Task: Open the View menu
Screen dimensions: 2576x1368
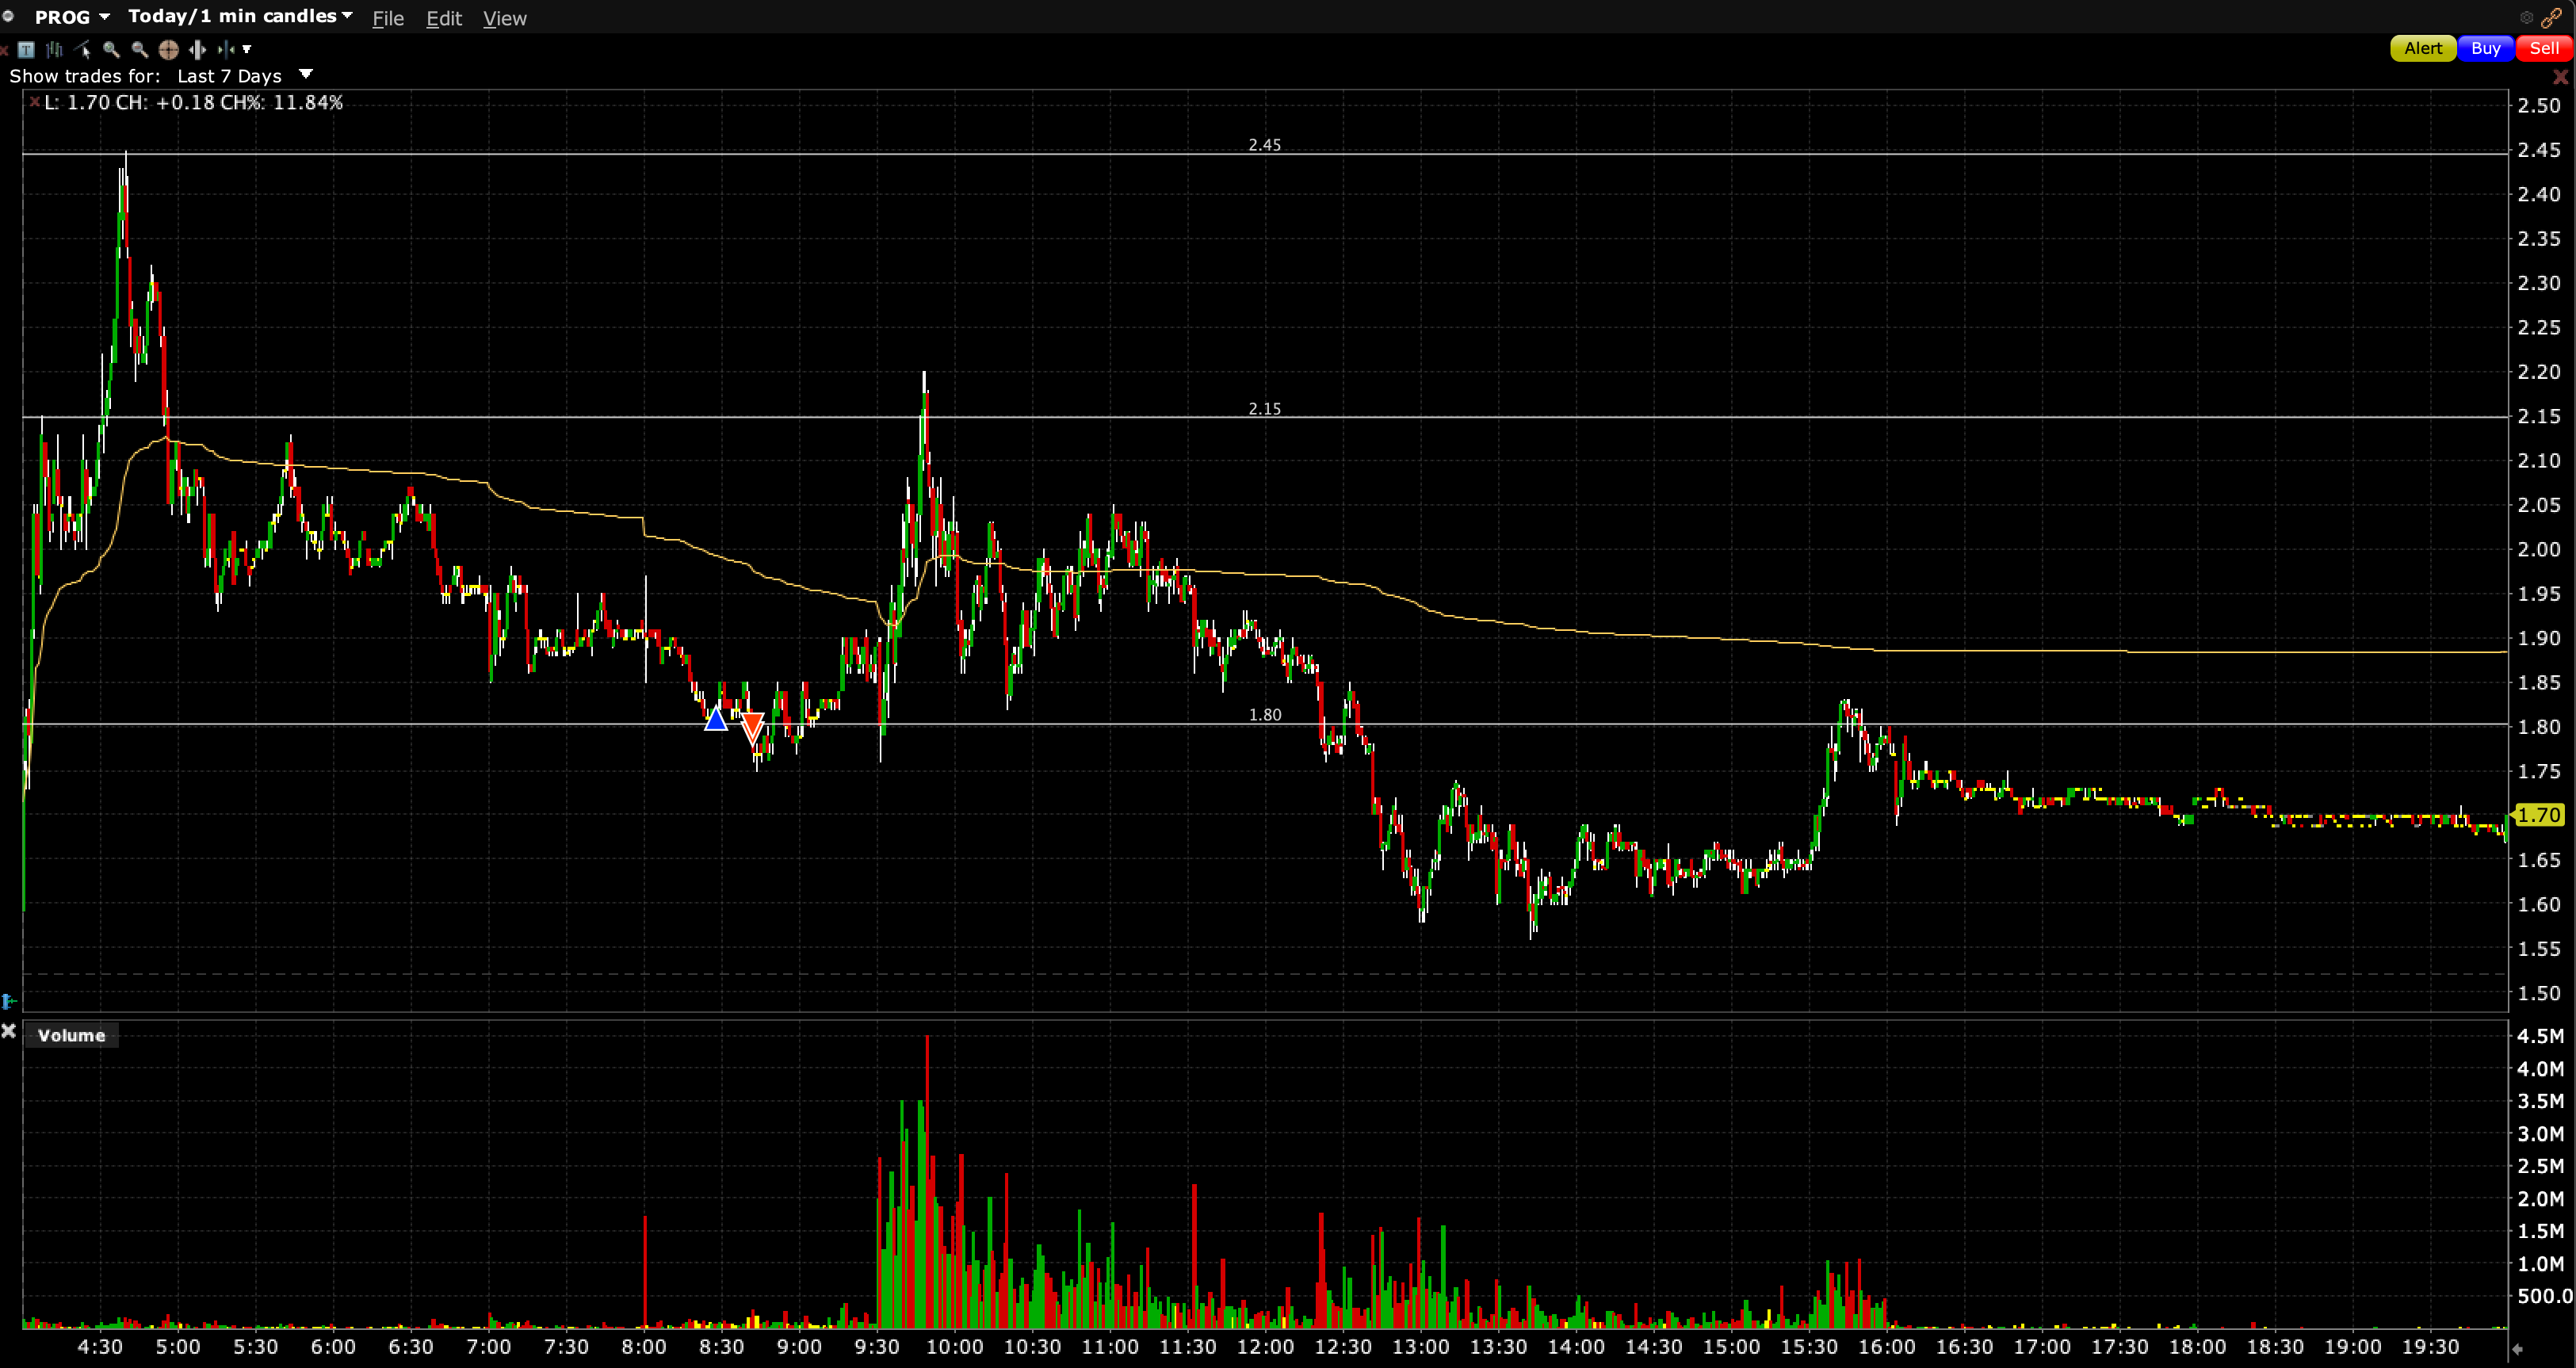Action: pyautogui.click(x=504, y=18)
